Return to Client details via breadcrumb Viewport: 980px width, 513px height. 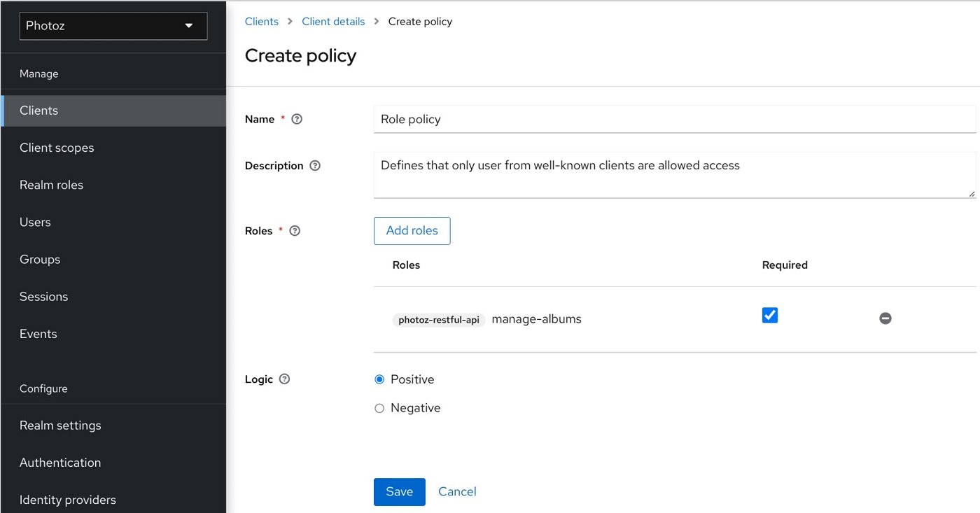coord(332,21)
